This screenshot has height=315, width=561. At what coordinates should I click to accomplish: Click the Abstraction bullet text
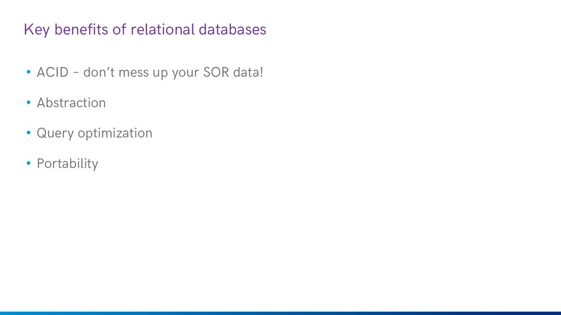pyautogui.click(x=71, y=103)
